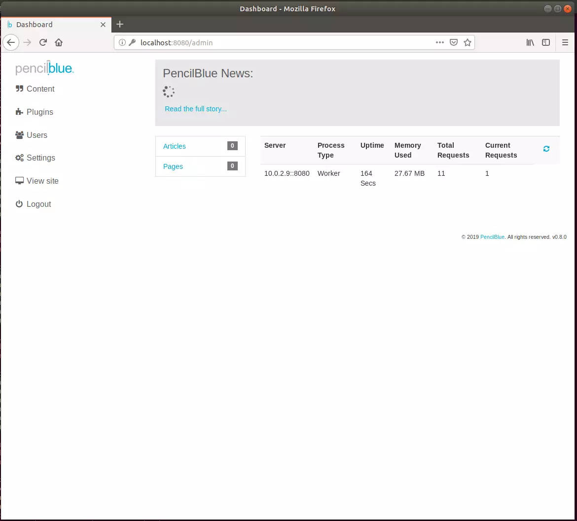Click the PencilBlue logo

pos(44,68)
